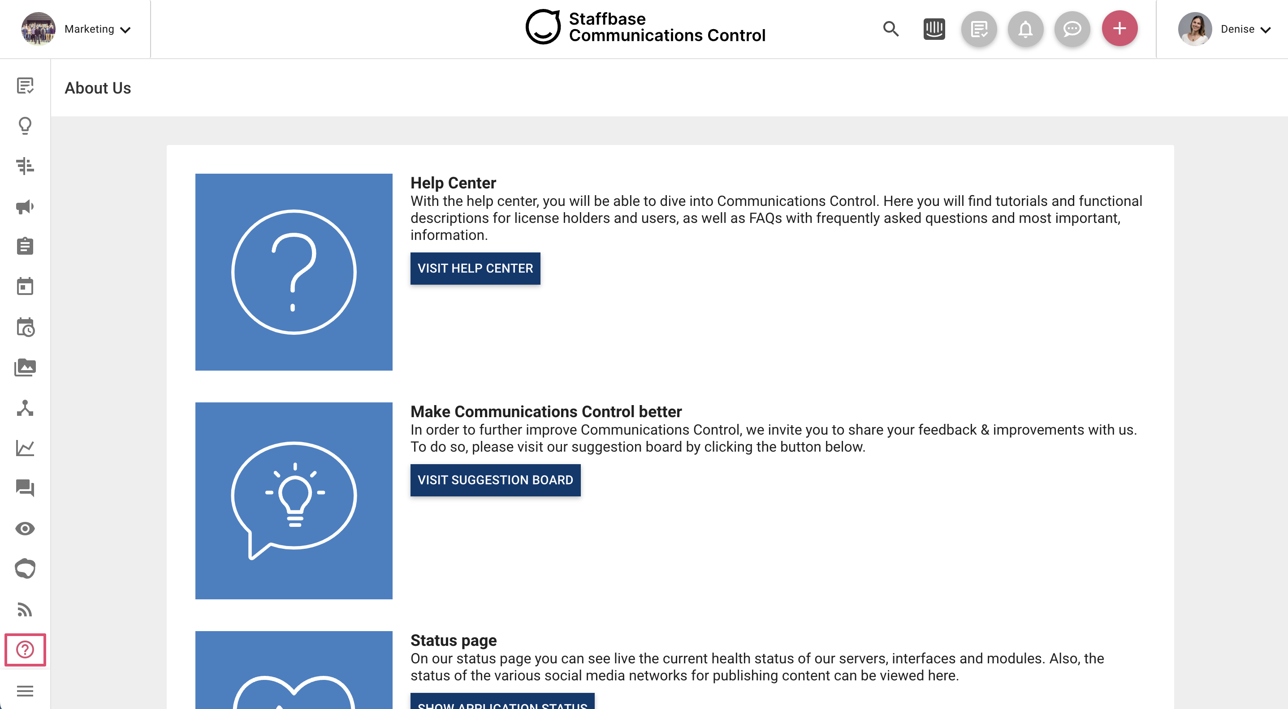Viewport: 1288px width, 709px height.
Task: Open the Intercom messenger icon in header
Action: point(934,29)
